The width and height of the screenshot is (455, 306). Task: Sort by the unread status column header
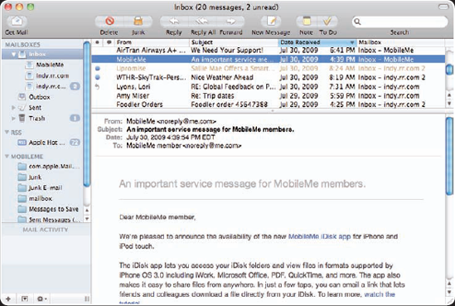98,42
